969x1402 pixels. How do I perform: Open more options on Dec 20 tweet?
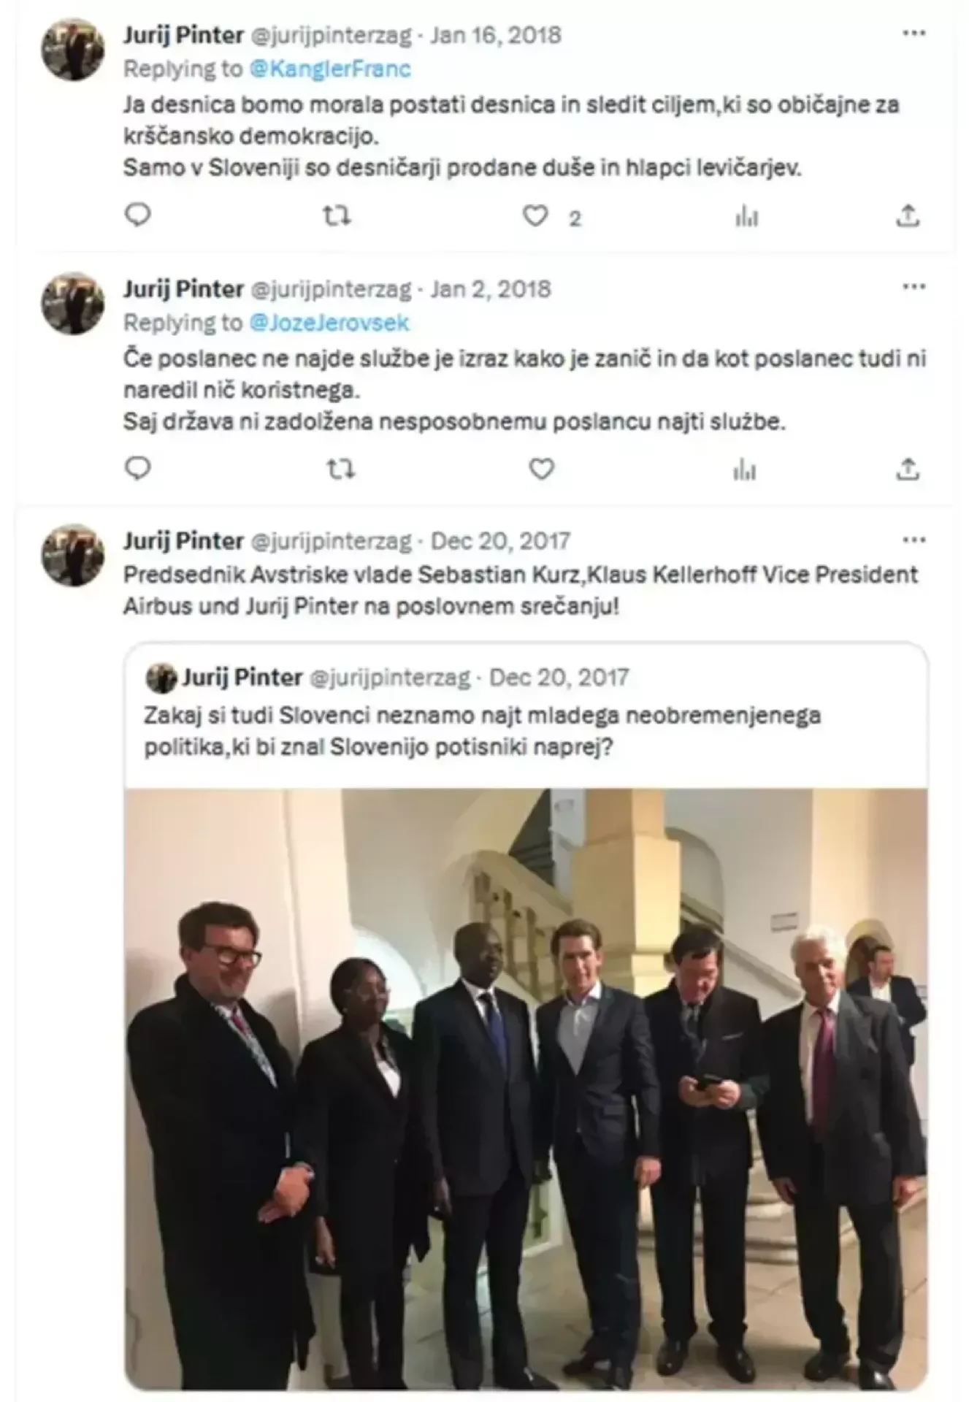[914, 540]
